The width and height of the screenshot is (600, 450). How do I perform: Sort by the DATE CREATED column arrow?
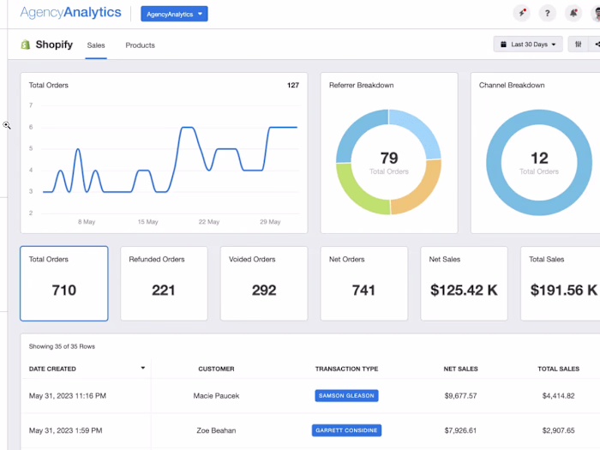tap(143, 368)
